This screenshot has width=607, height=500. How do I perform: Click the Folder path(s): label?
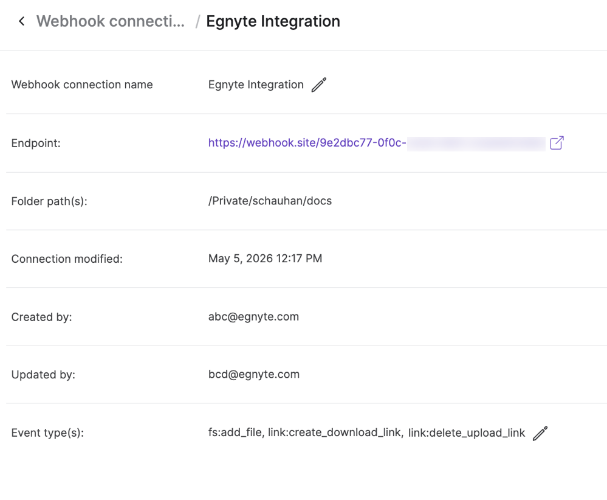[x=49, y=201]
